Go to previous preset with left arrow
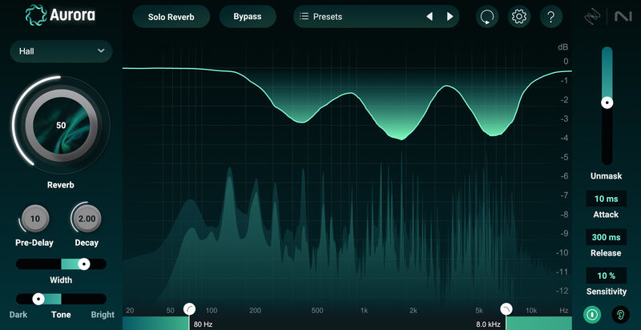641x330 pixels. 429,16
